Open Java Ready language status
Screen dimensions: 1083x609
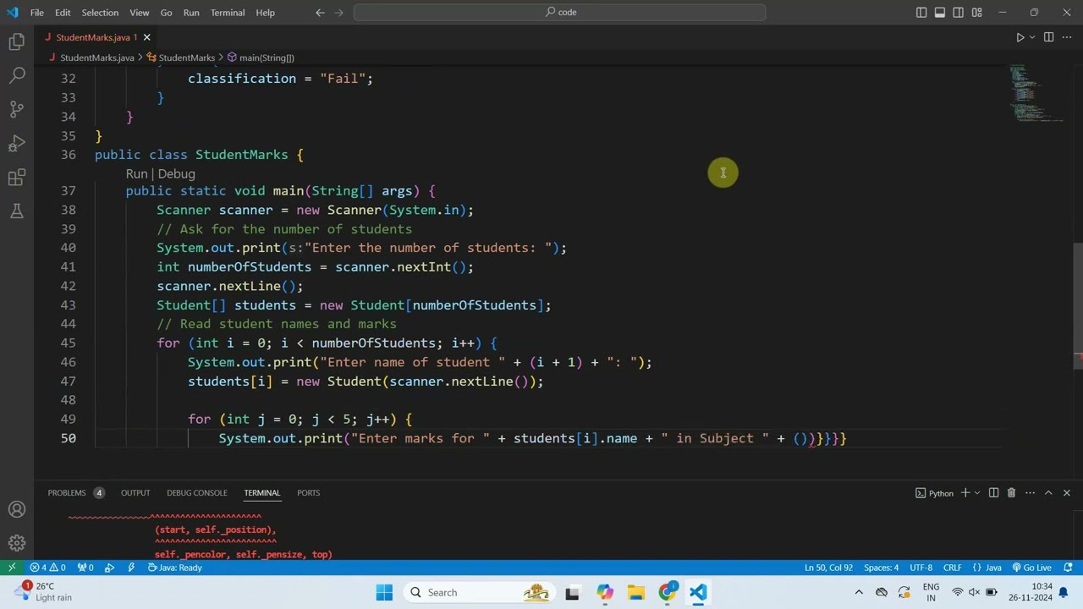[175, 568]
